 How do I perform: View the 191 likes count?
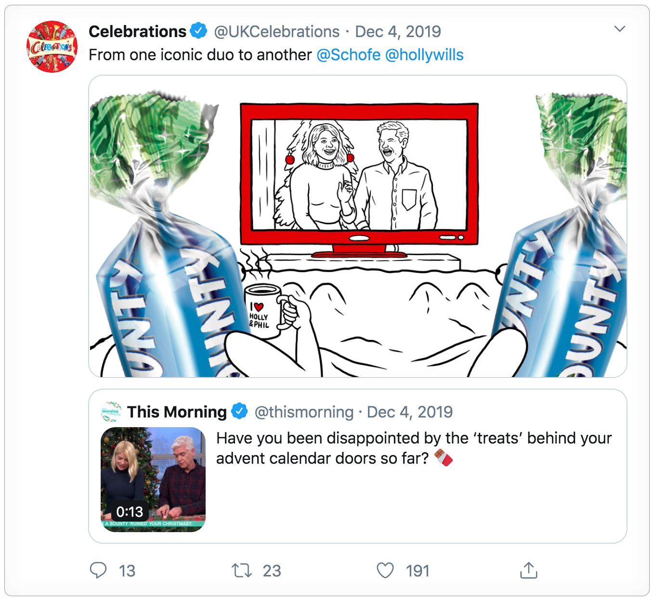(418, 571)
